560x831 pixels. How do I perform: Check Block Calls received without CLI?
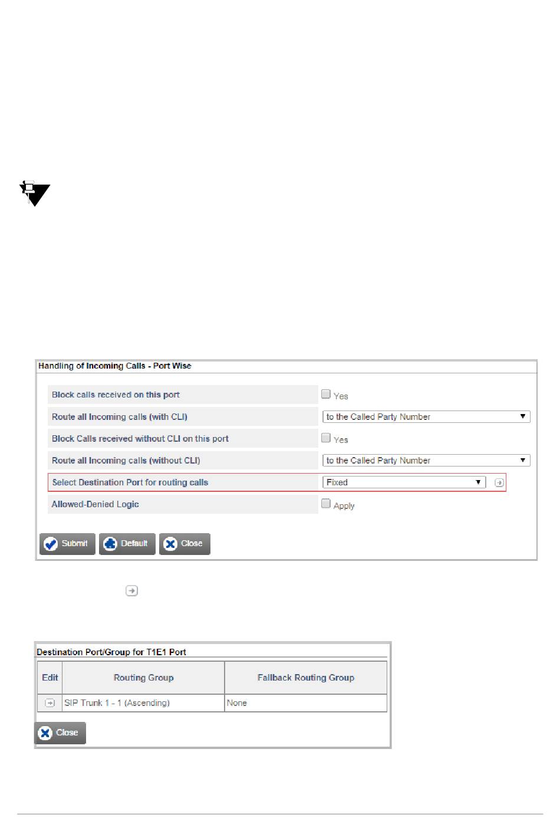coord(326,438)
